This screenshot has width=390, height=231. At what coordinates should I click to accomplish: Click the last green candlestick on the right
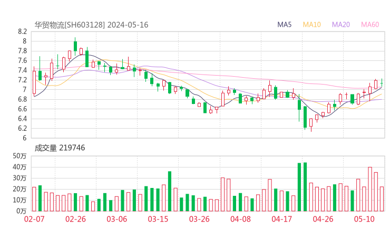point(382,83)
